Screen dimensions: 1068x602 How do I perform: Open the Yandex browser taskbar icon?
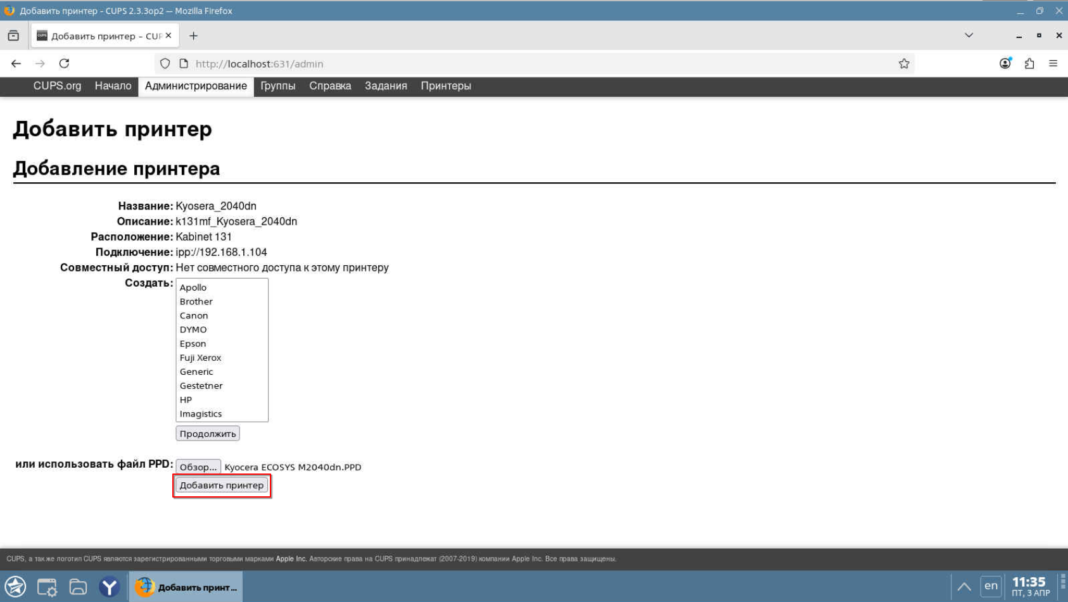109,587
